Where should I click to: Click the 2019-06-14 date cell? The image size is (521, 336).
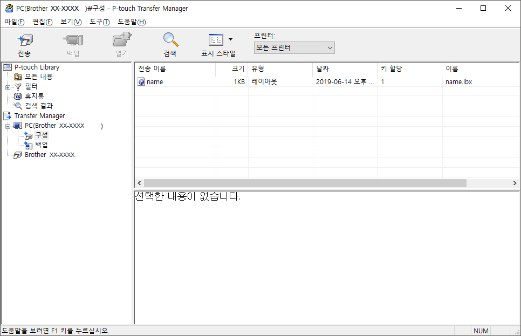[345, 82]
